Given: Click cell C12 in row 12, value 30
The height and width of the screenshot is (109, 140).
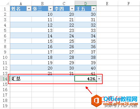Looking at the screenshot, I should (x=64, y=68).
